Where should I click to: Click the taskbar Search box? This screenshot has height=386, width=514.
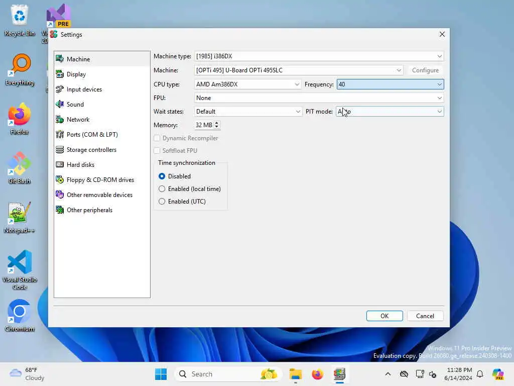coord(228,374)
